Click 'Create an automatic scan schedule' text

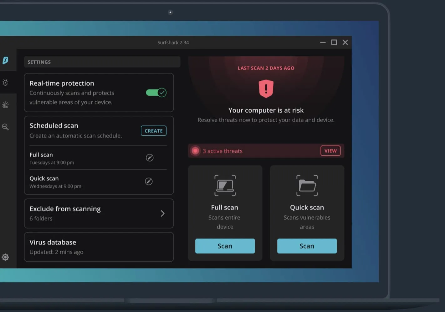(x=76, y=136)
